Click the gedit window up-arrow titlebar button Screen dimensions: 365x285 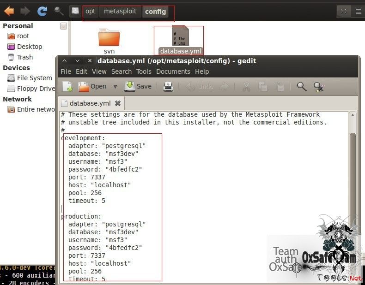pyautogui.click(x=65, y=61)
